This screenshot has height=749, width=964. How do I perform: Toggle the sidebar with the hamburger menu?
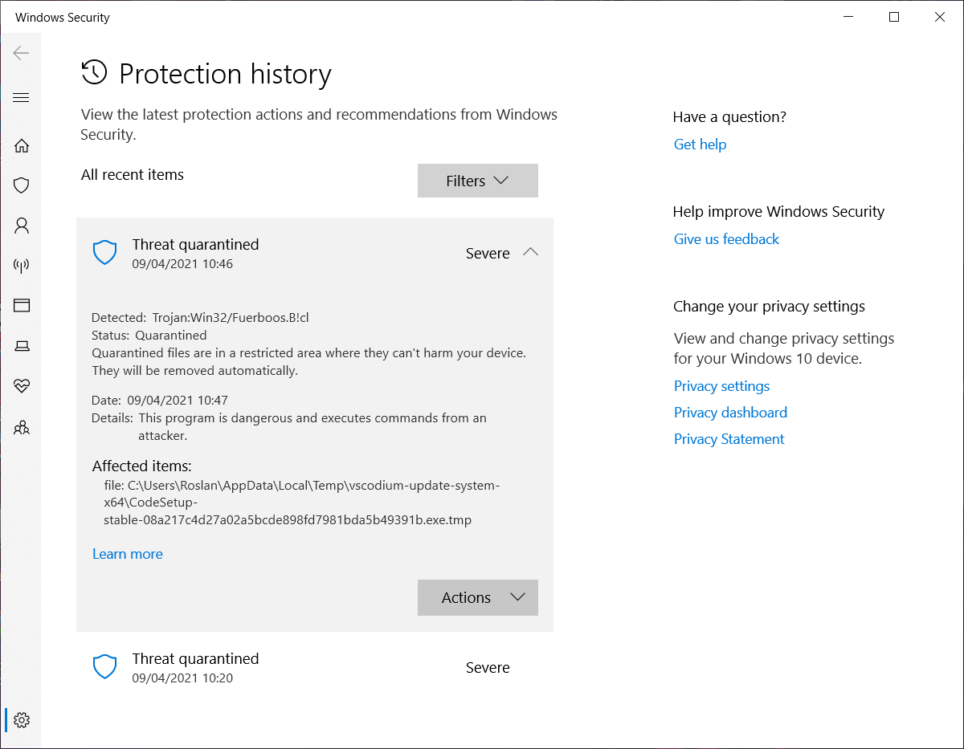click(21, 97)
